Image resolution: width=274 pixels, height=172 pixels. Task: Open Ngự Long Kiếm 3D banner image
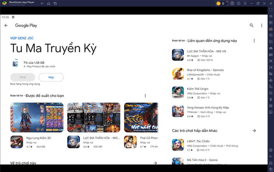37,117
